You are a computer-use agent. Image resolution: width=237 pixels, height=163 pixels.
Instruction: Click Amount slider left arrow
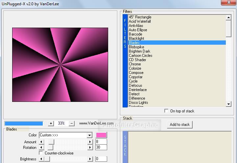tap(41, 142)
